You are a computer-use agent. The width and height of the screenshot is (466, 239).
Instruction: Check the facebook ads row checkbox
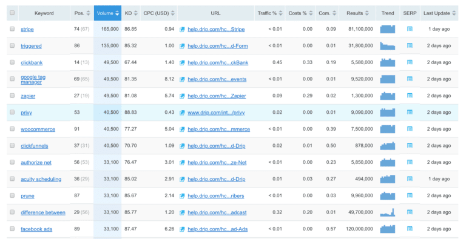click(12, 228)
